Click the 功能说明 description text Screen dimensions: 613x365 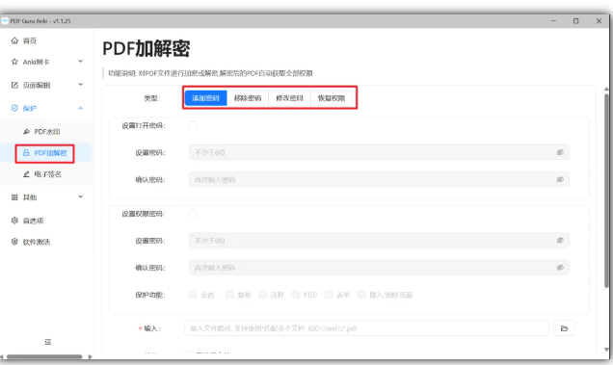click(x=210, y=73)
